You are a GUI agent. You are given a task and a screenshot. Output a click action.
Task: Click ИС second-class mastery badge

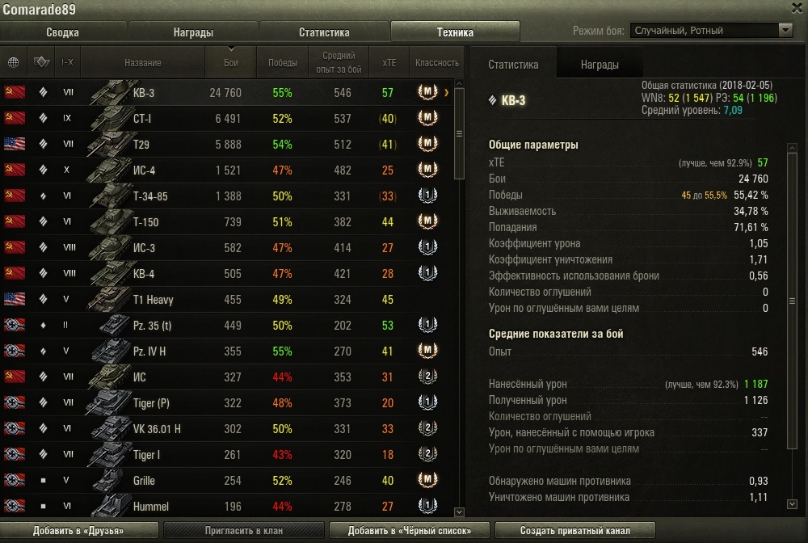[x=427, y=376]
